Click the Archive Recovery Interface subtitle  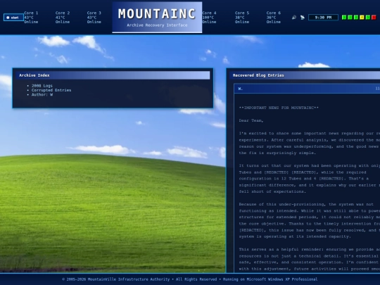[157, 25]
